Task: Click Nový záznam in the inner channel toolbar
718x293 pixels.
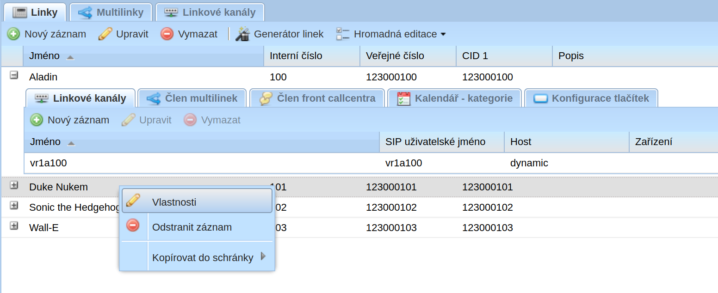Action: [70, 120]
